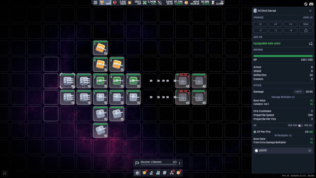316x178 pixels.
Task: Click the add-on swap icon
Action: 310,44
